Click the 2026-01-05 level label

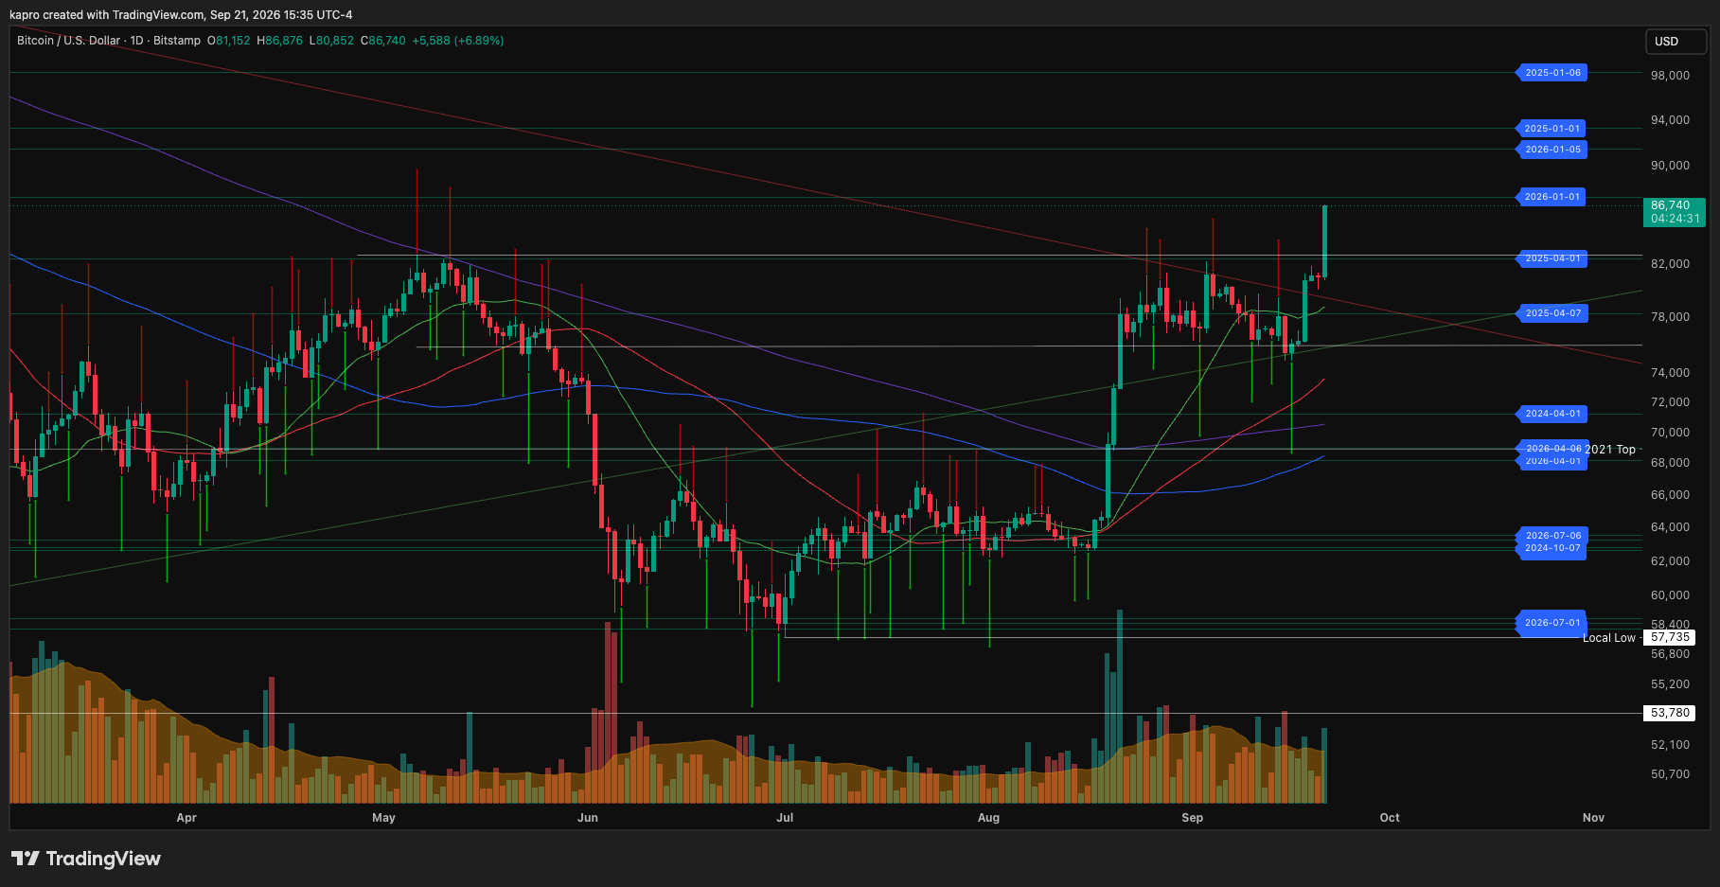1552,150
